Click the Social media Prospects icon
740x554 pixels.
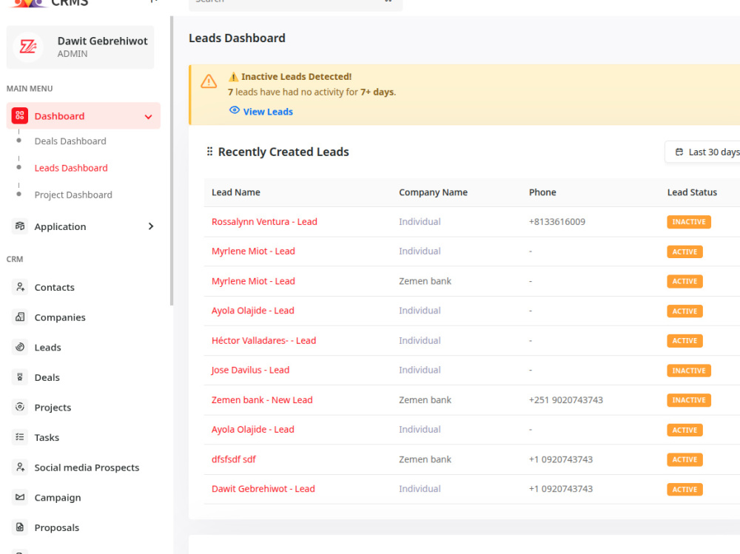pos(20,467)
